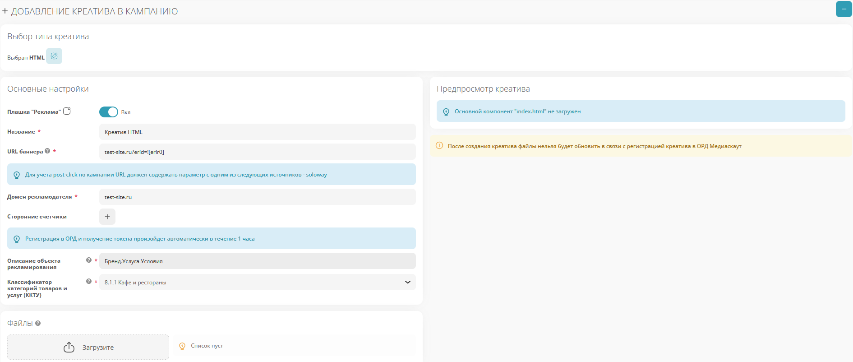Collapse the panel with the minus button
Image resolution: width=853 pixels, height=362 pixels.
click(844, 9)
